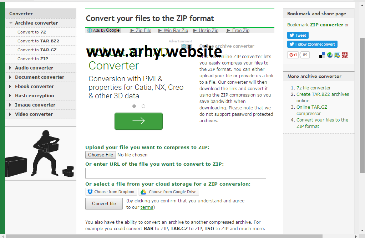
Task: Click the Ads by Google info icon
Action: [90, 30]
